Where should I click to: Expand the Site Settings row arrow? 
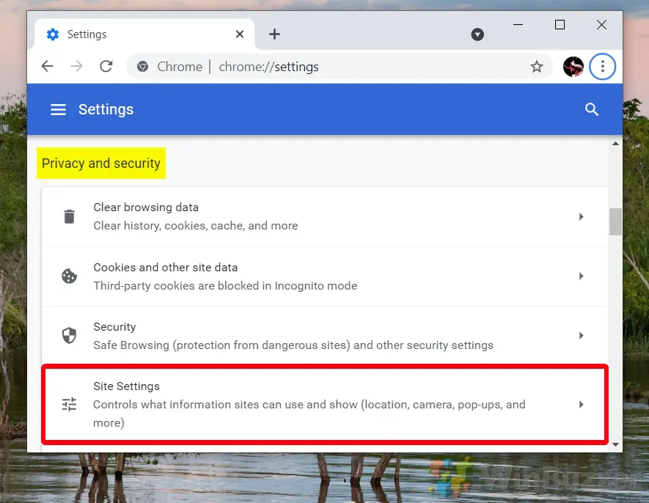[x=581, y=404]
